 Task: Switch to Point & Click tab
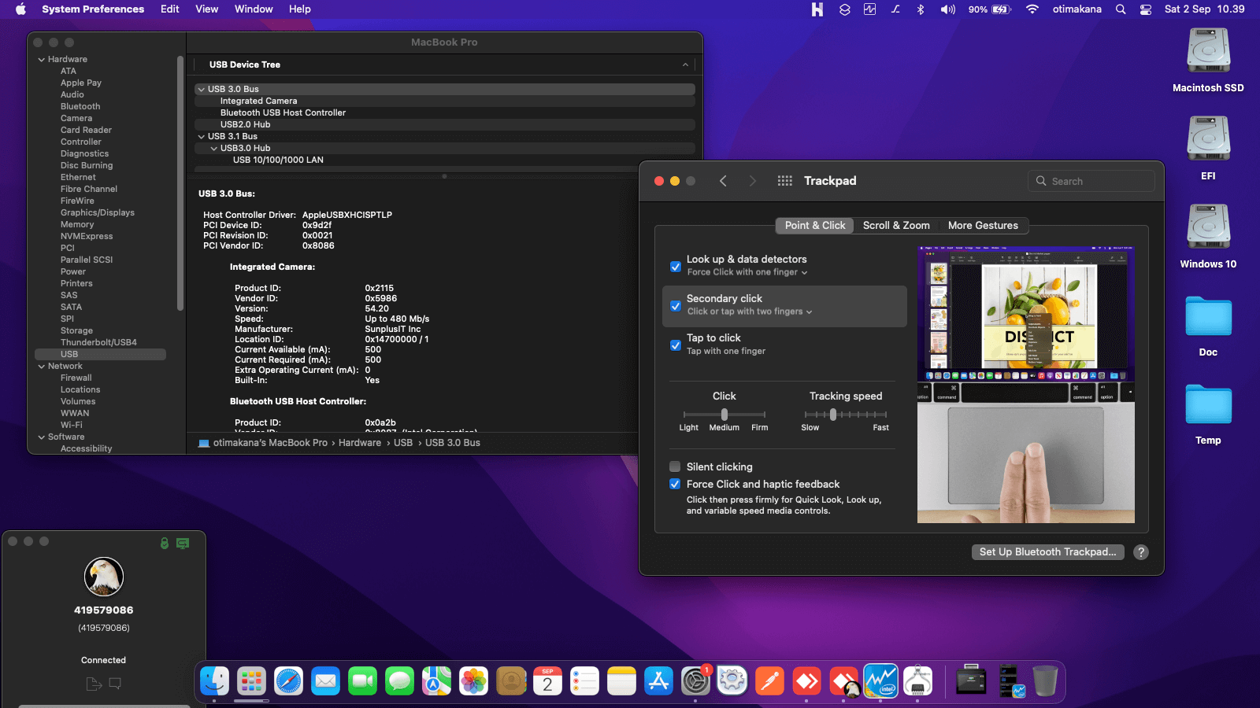(814, 225)
